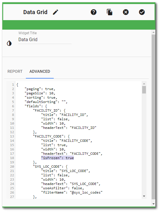Click the "SYS_LOC_CODE": { line

tap(50, 167)
